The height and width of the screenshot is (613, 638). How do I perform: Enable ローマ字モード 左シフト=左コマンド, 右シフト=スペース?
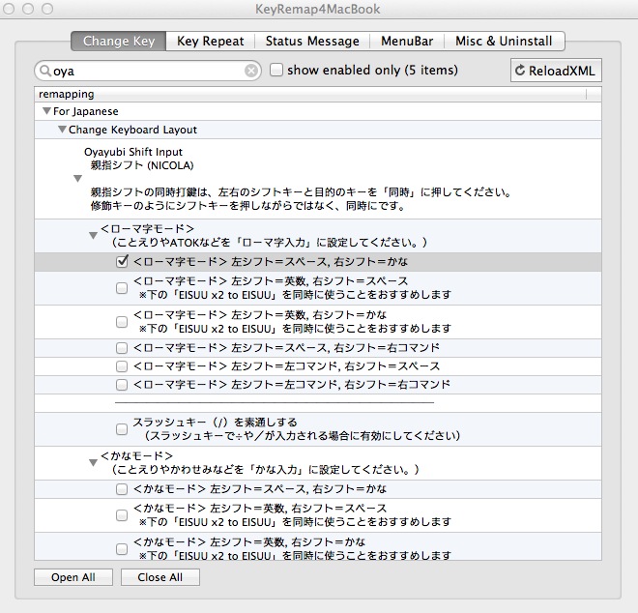122,366
